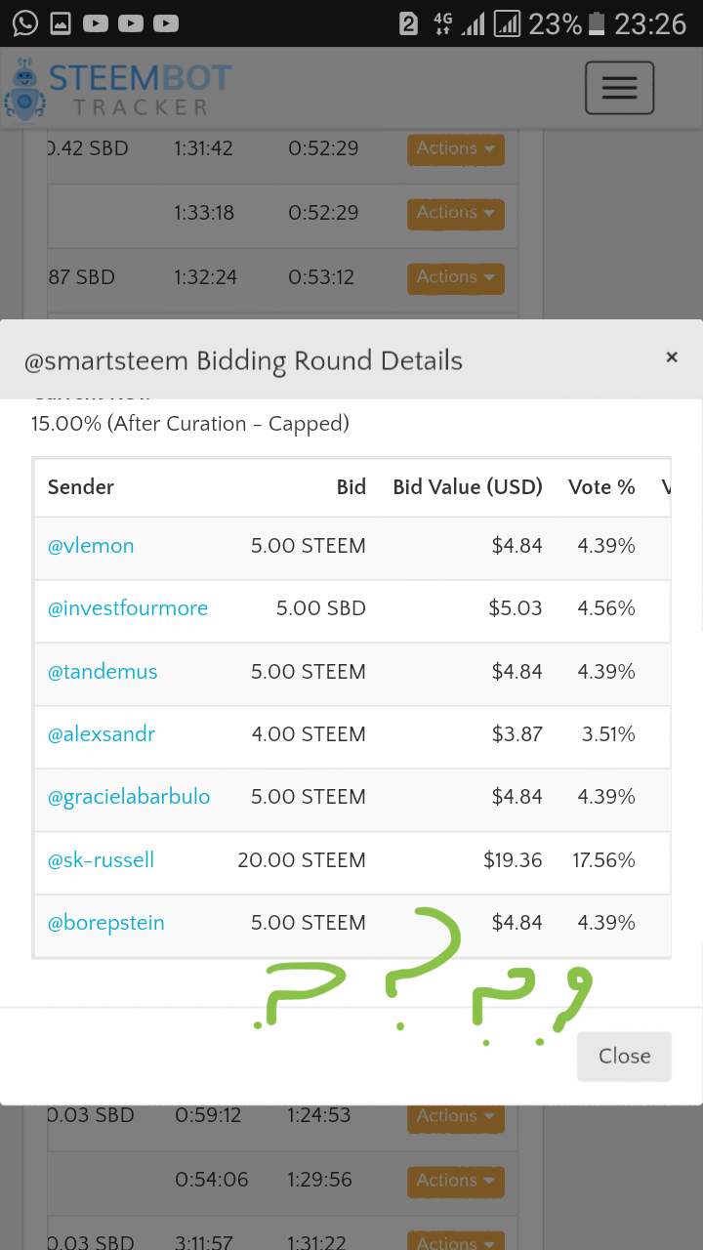Open the hamburger navigation menu
The width and height of the screenshot is (703, 1250).
[x=619, y=88]
